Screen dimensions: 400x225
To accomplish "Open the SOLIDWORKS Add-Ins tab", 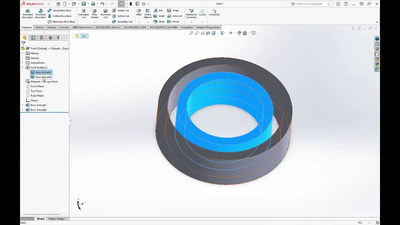I will [x=108, y=27].
